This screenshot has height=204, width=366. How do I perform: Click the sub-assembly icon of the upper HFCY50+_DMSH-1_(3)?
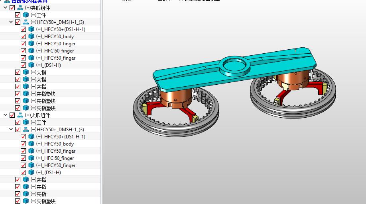pos(26,22)
